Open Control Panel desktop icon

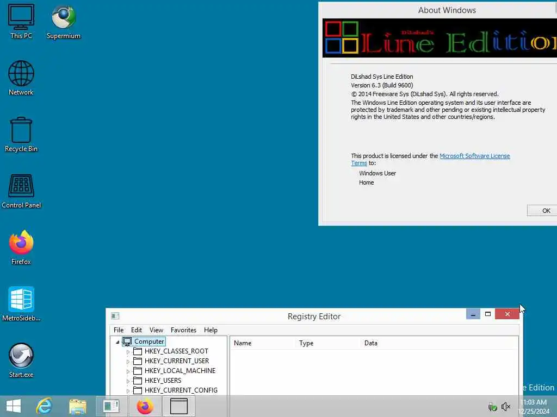pyautogui.click(x=21, y=191)
